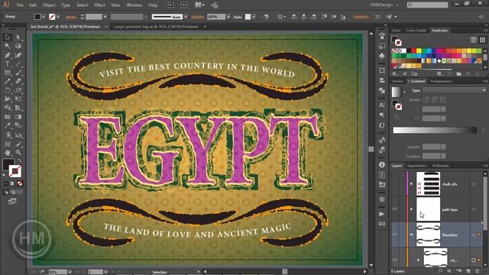
Task: Open the Arrange Documents dropdown
Action: [x=199, y=5]
